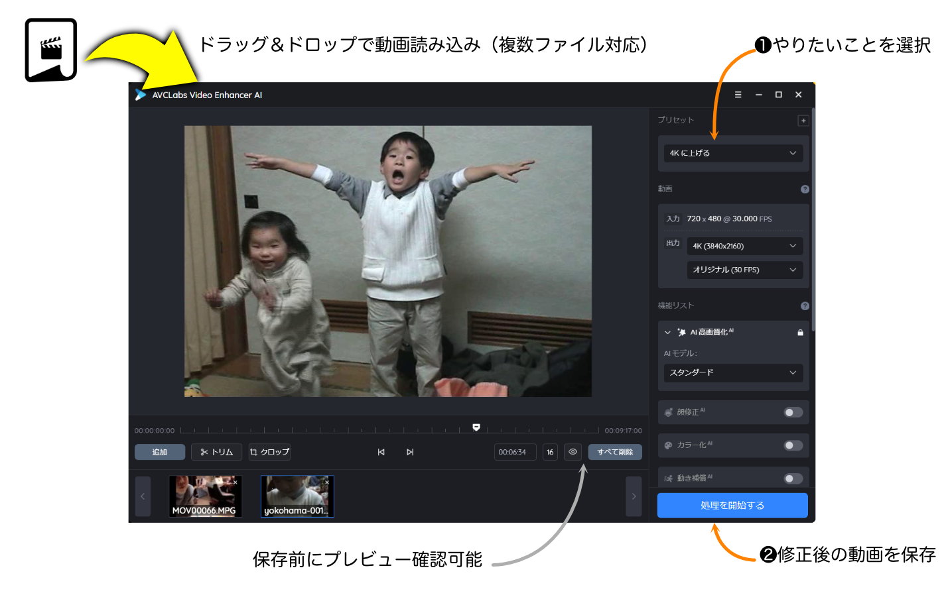Toggle the eye preview icon
Screen dimensions: 944x605
(x=573, y=452)
